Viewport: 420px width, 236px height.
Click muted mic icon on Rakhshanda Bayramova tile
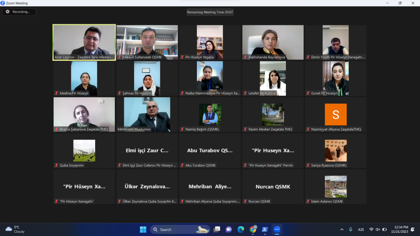tap(245, 57)
